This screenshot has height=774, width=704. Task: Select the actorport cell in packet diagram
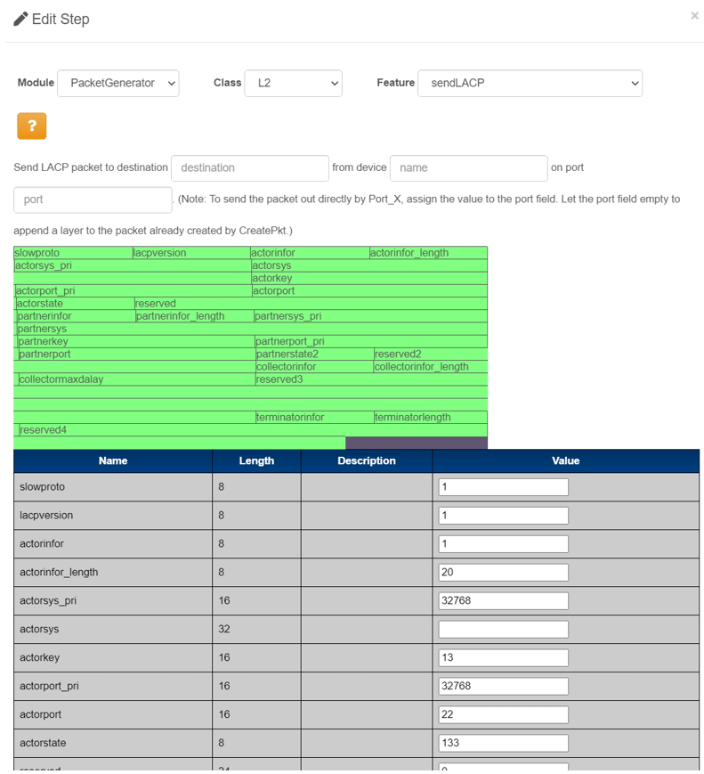click(x=369, y=290)
